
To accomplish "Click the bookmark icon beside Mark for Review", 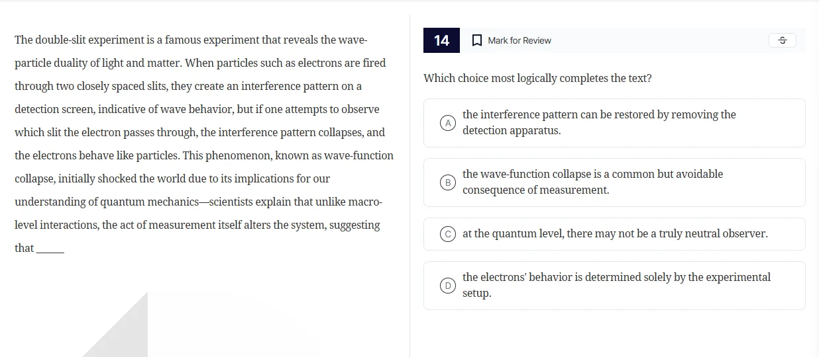I will click(476, 40).
